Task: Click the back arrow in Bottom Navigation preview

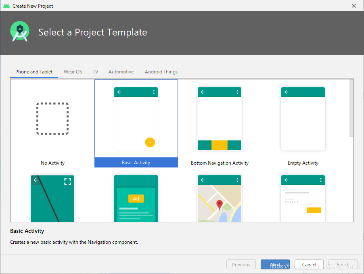Action: (203, 92)
